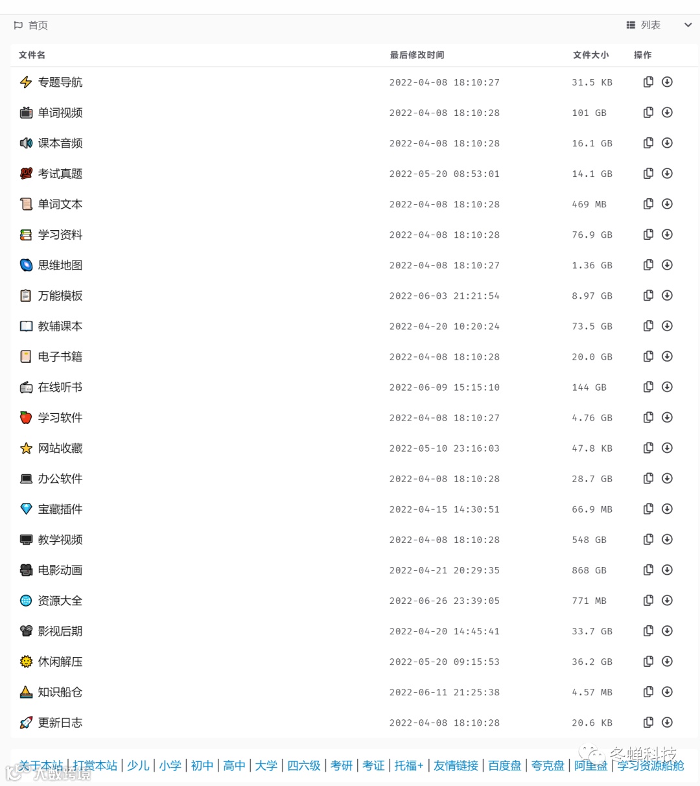Image resolution: width=700 pixels, height=786 pixels.
Task: Click the copy link icon for 专题导航
Action: [x=648, y=82]
